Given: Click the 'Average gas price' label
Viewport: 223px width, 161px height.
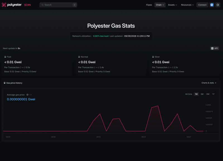Looking at the screenshot, I should [x=16, y=95].
